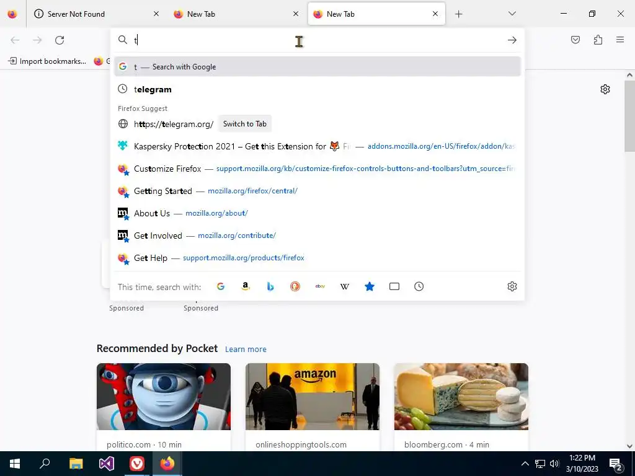Click scrollbar down arrow
The height and width of the screenshot is (476, 635).
pos(629,446)
